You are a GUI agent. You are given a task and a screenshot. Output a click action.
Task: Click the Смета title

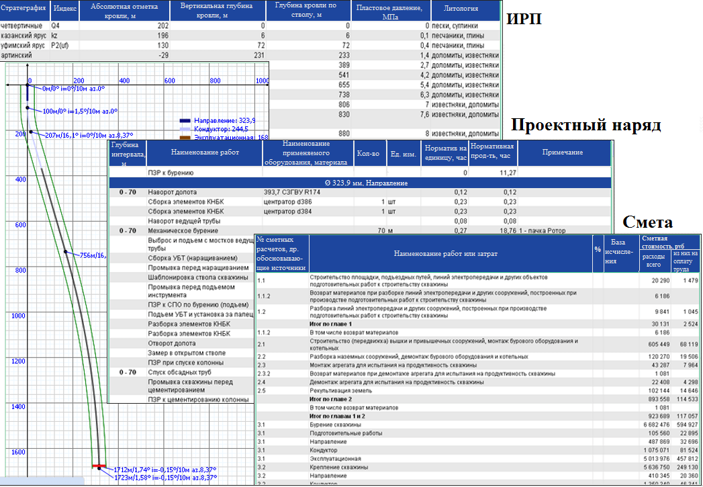click(x=649, y=222)
